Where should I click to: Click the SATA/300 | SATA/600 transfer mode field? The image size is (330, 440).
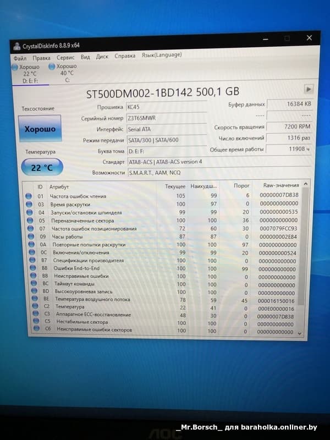click(x=167, y=140)
